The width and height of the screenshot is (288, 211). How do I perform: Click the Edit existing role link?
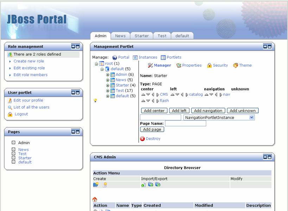coord(29,68)
